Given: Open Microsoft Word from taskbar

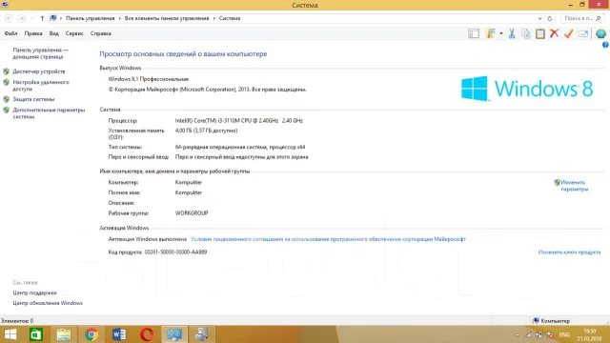Looking at the screenshot, I should (x=119, y=334).
